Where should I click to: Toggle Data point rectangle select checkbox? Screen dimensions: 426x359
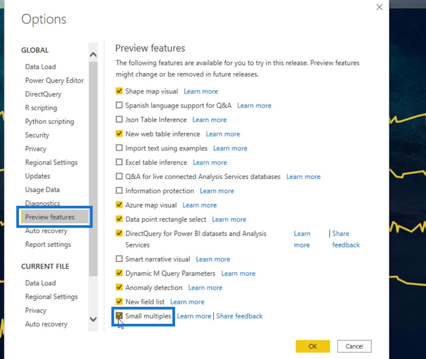(x=119, y=219)
